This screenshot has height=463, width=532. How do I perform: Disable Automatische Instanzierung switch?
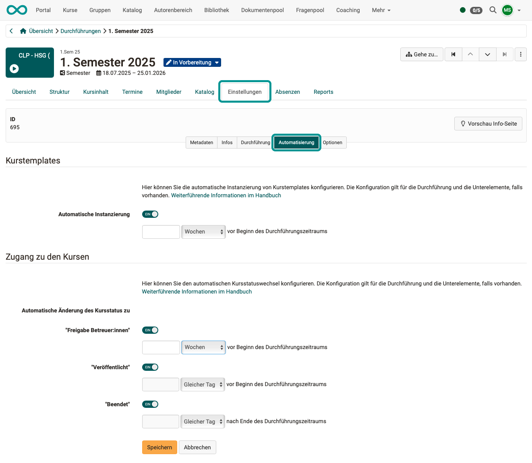click(x=150, y=214)
